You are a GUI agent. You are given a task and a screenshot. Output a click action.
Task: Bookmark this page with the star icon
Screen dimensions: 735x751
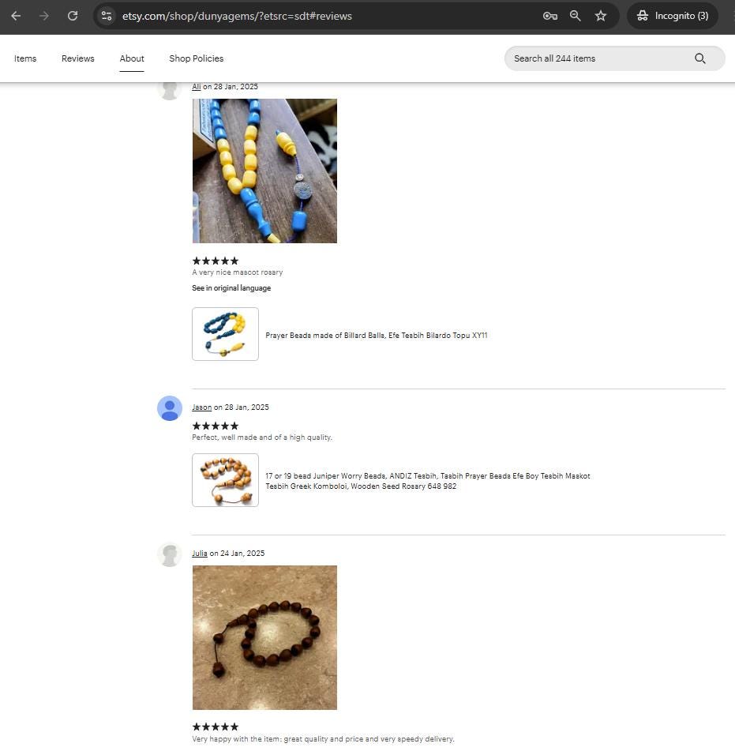601,16
